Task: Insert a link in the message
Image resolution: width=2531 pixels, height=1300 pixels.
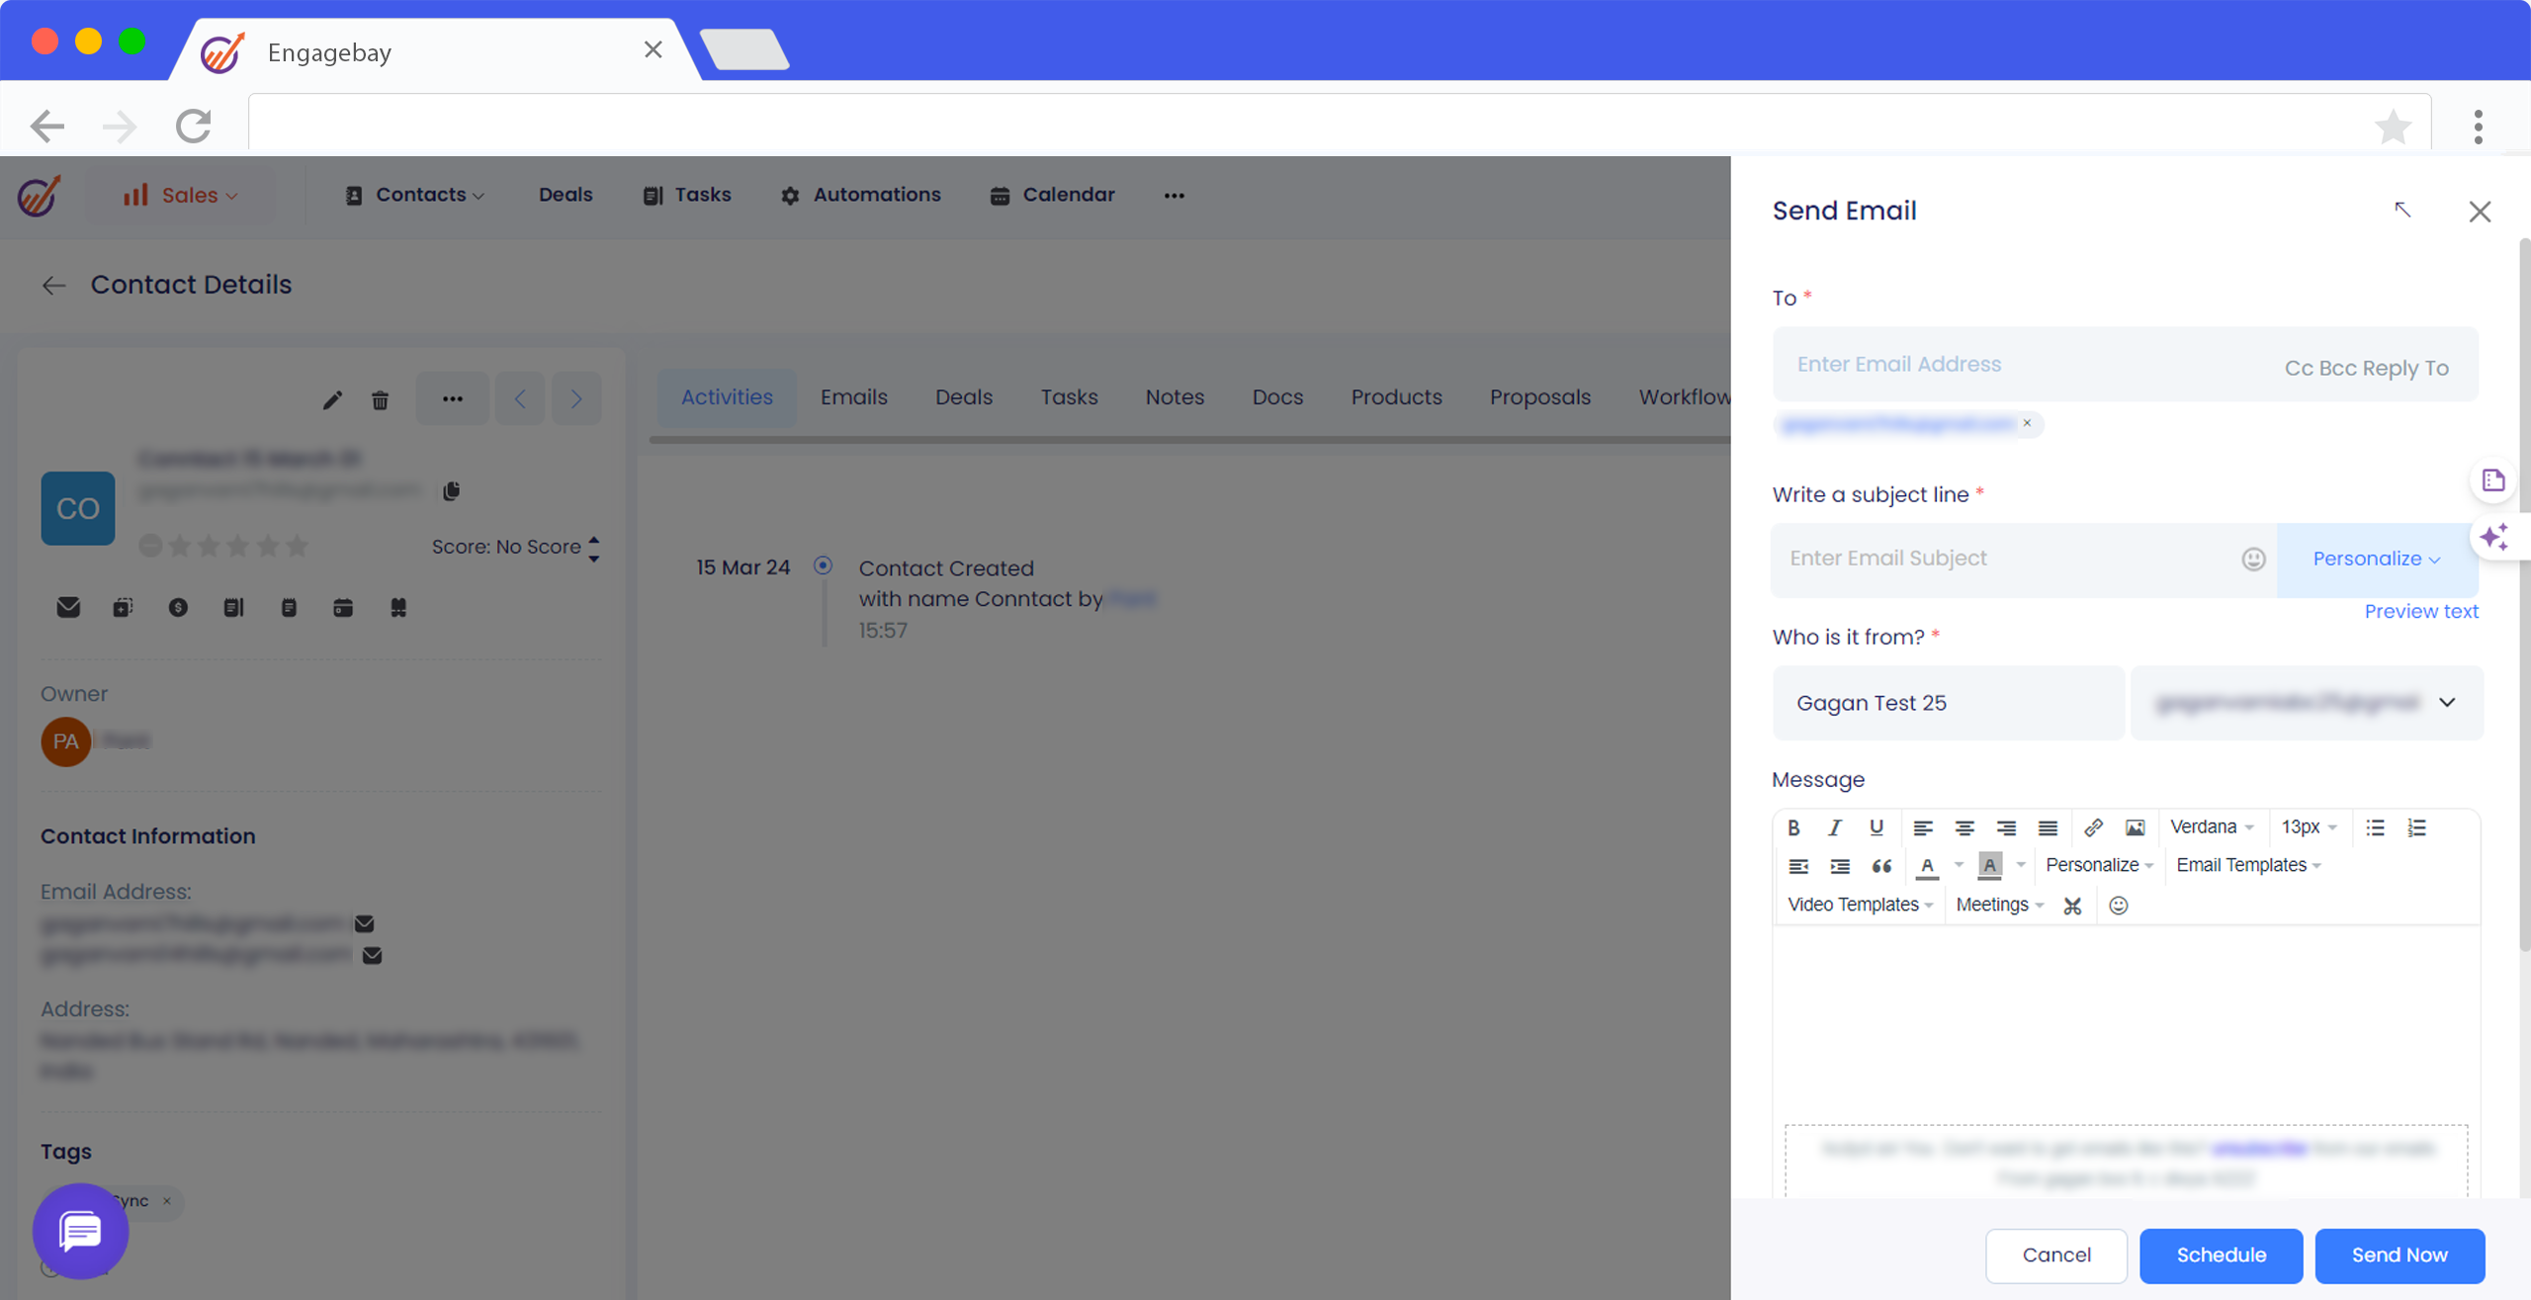Action: coord(2093,827)
